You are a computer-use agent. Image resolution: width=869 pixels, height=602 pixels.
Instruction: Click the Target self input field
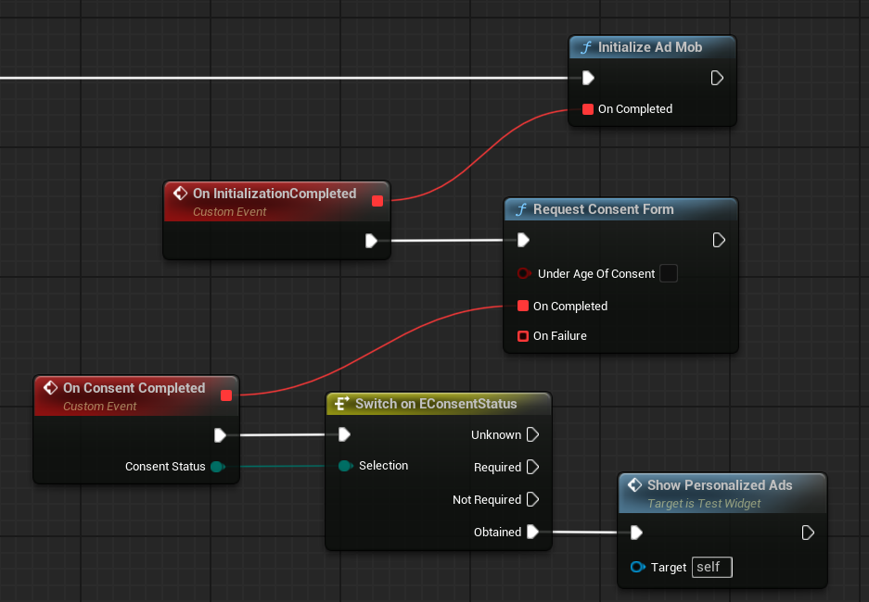click(711, 567)
